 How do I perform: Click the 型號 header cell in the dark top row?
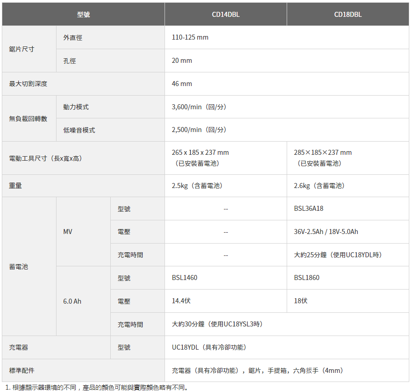[x=83, y=15]
